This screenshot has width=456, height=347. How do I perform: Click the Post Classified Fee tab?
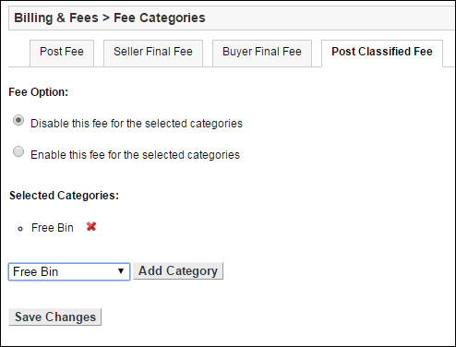pos(382,53)
